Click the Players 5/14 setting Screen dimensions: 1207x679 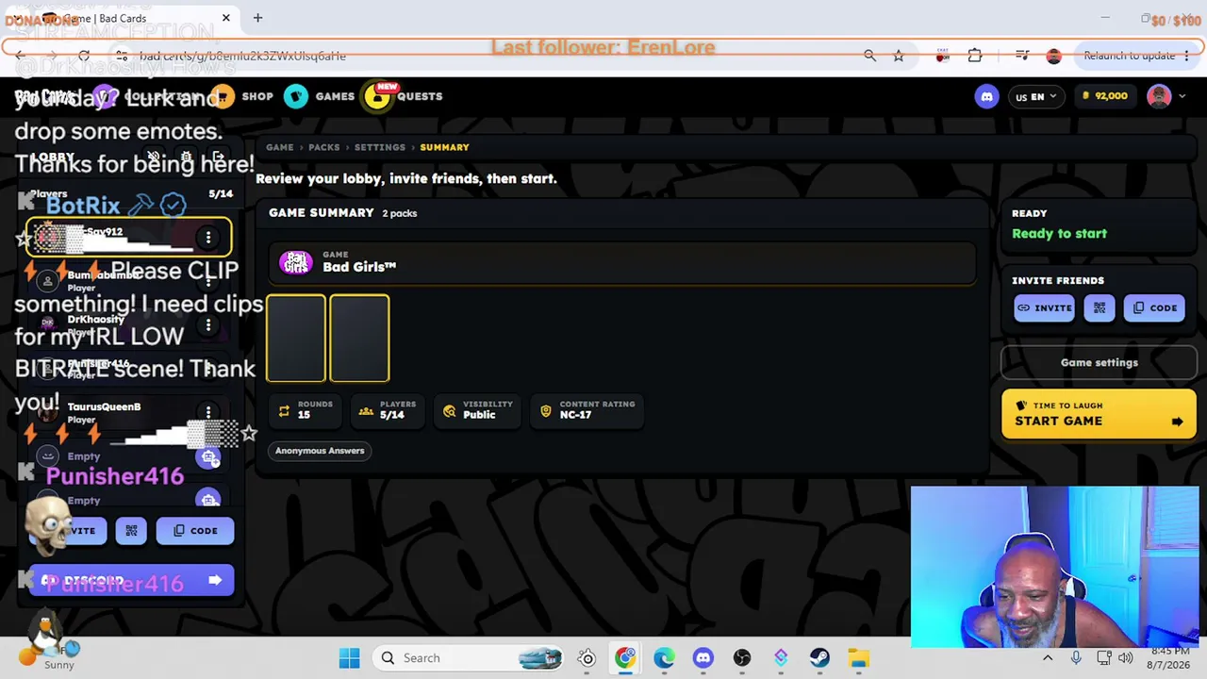click(x=388, y=410)
